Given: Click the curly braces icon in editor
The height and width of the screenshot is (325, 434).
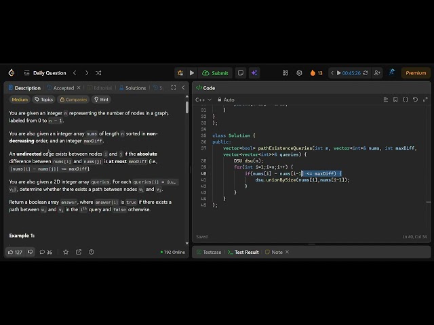Looking at the screenshot, I should (406, 100).
